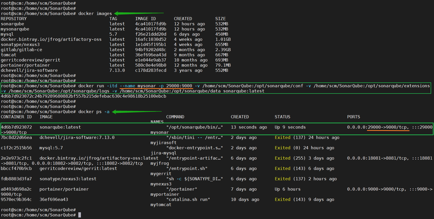The image size is (434, 219).
Task: Click image ID f26e21ddd20d
Action: (x=151, y=34)
